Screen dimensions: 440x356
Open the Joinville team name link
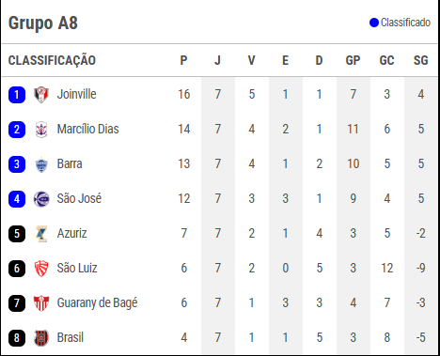pyautogui.click(x=76, y=94)
